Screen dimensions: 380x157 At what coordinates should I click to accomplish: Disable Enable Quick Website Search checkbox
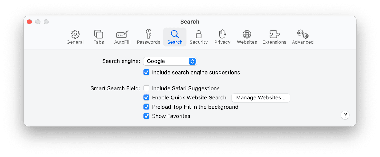click(x=146, y=97)
